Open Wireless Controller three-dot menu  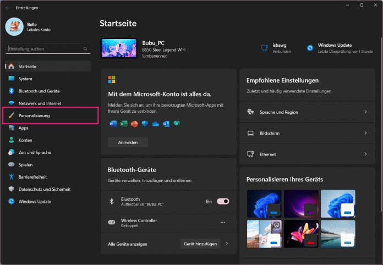tap(223, 223)
